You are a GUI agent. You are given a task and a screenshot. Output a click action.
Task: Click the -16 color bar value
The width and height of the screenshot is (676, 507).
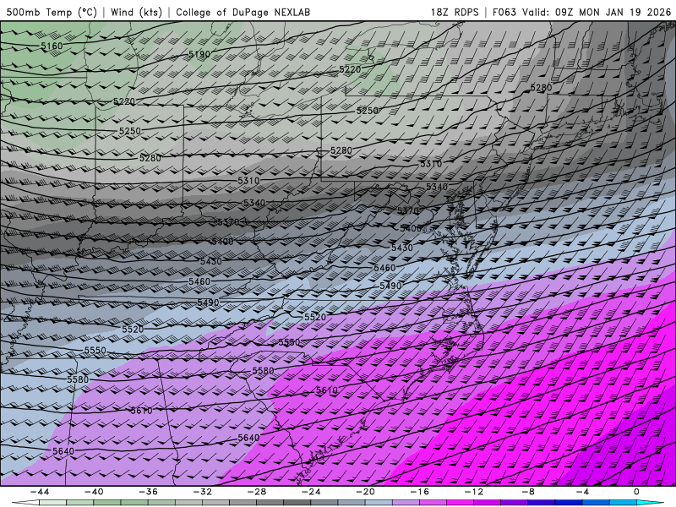pos(419,492)
